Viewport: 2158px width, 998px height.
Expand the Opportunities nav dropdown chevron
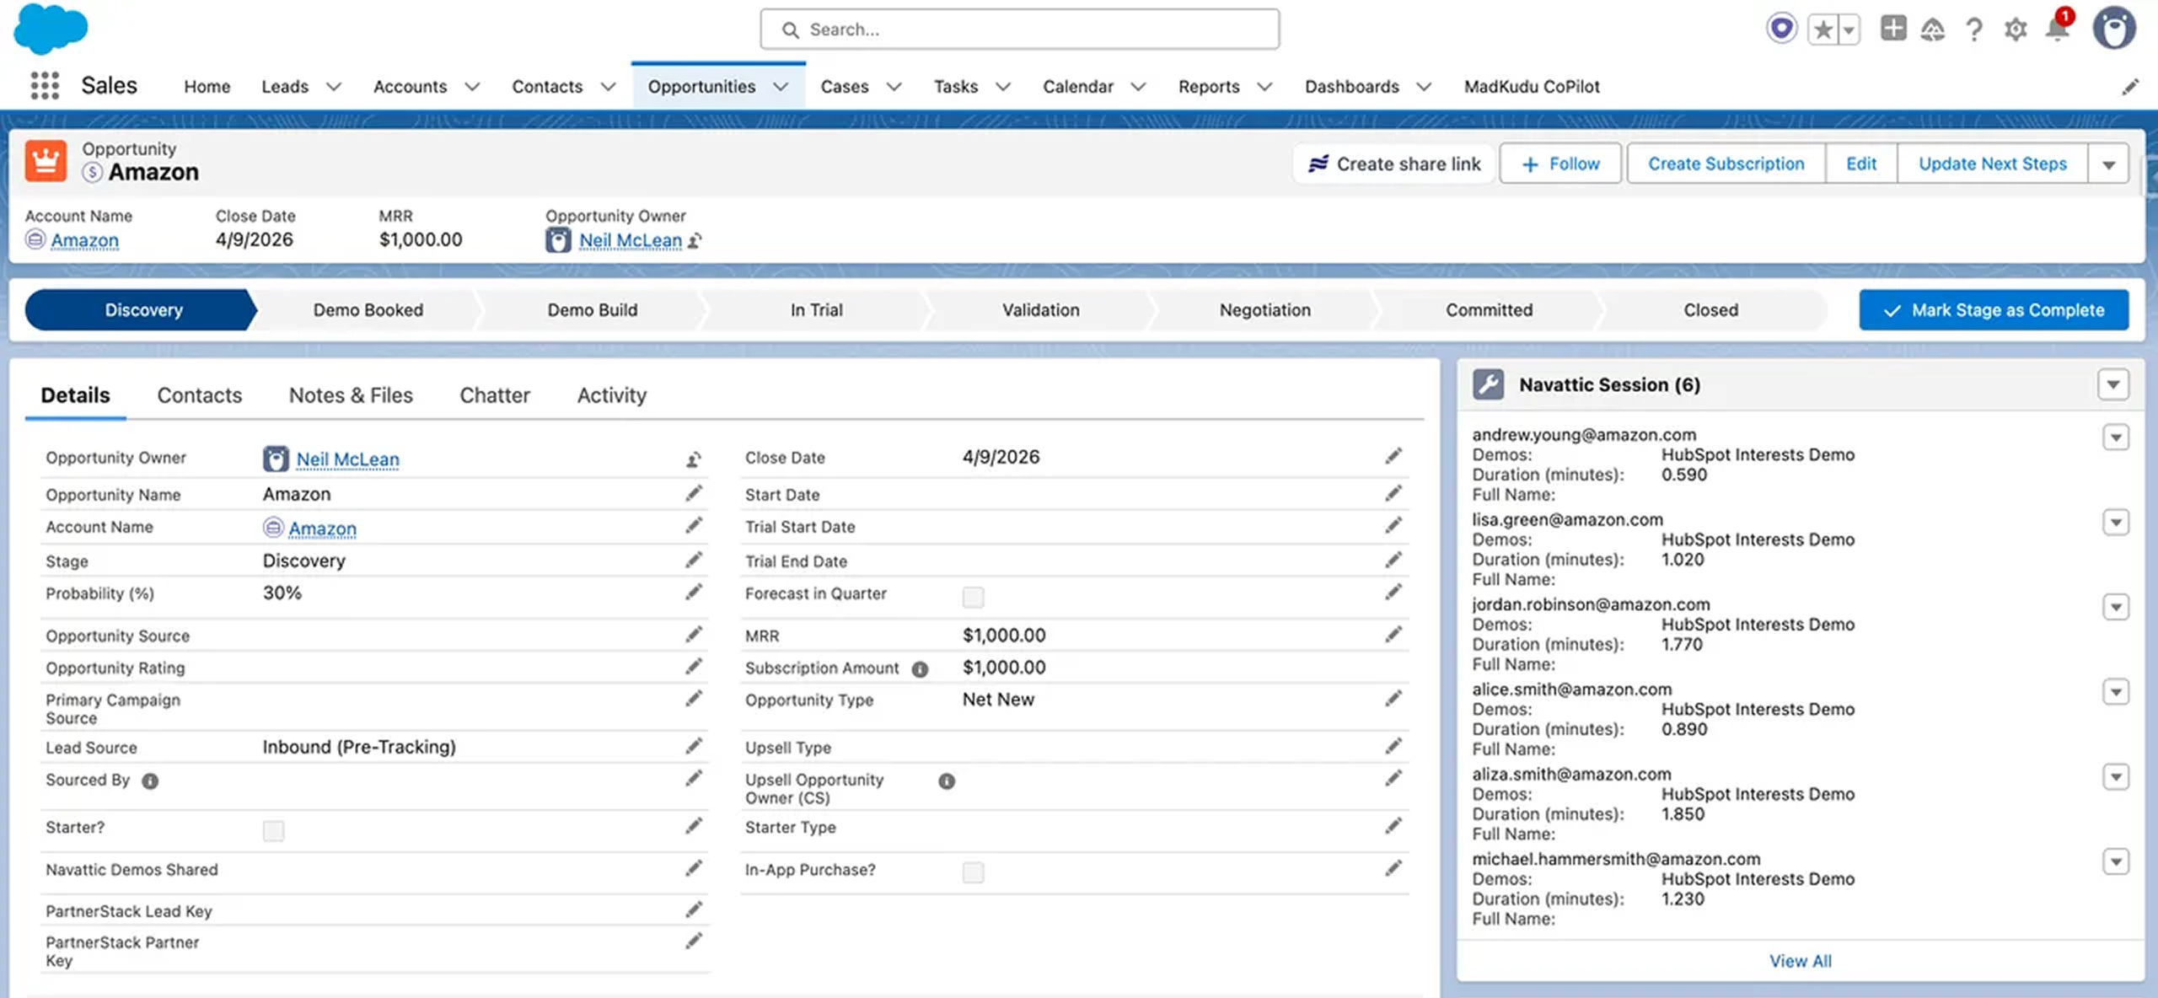tap(781, 87)
